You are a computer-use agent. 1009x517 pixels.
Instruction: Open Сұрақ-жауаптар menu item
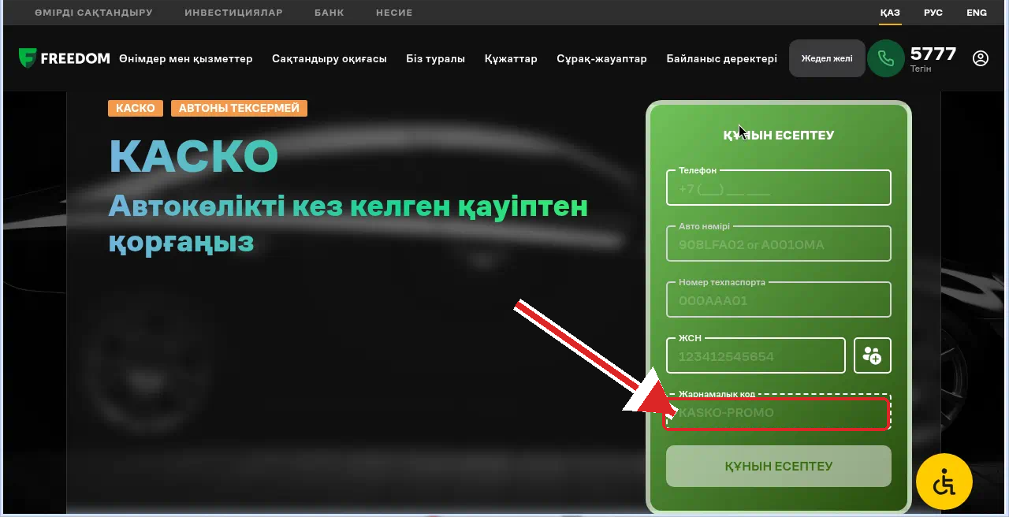pos(601,58)
